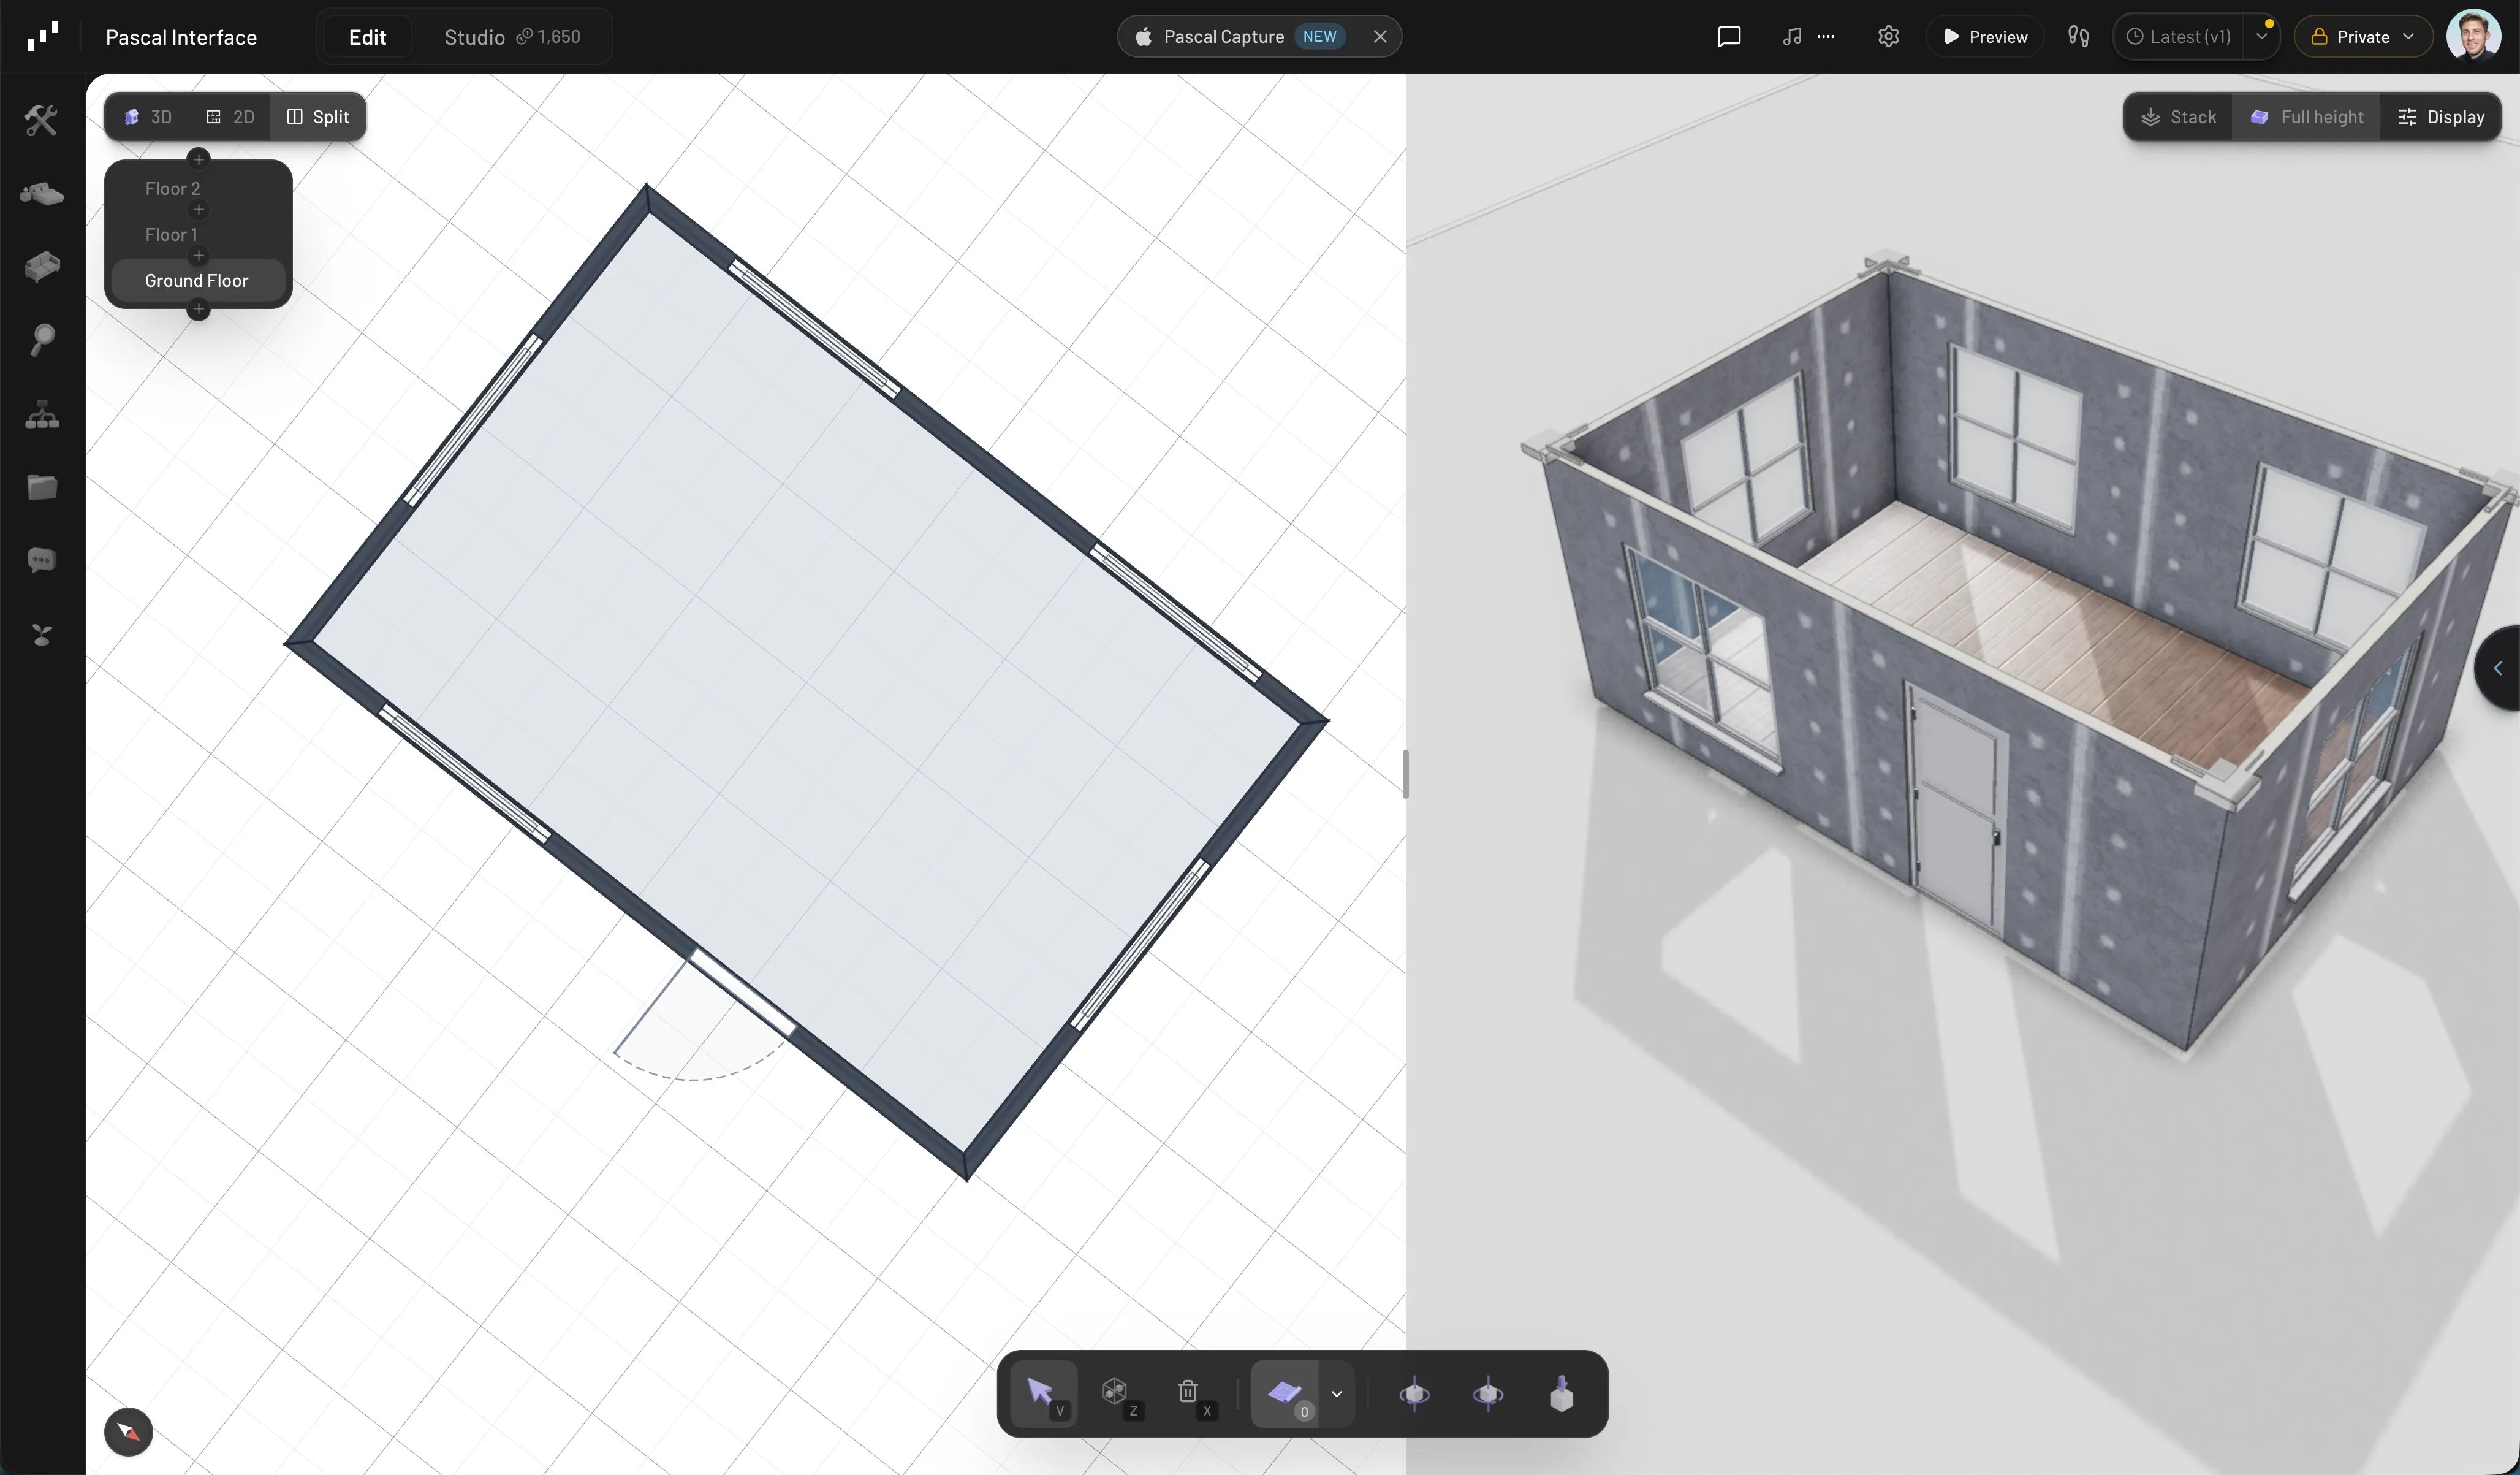2520x1475 pixels.
Task: Open the Latest (v1) version history
Action: (x=2180, y=37)
